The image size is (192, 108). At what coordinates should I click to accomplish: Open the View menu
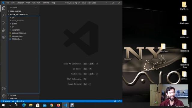(28, 3)
